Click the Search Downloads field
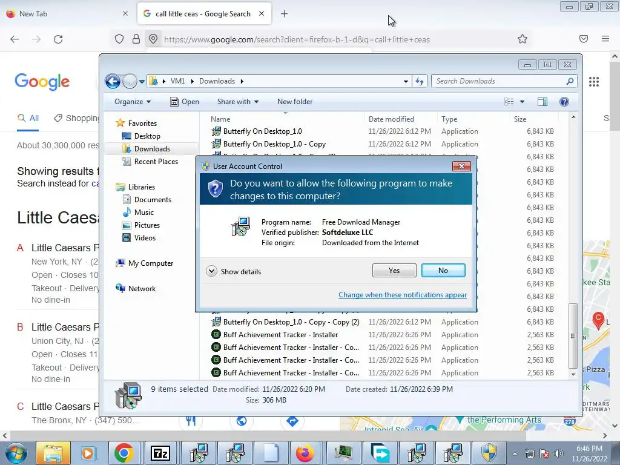Image resolution: width=620 pixels, height=465 pixels. 503,81
